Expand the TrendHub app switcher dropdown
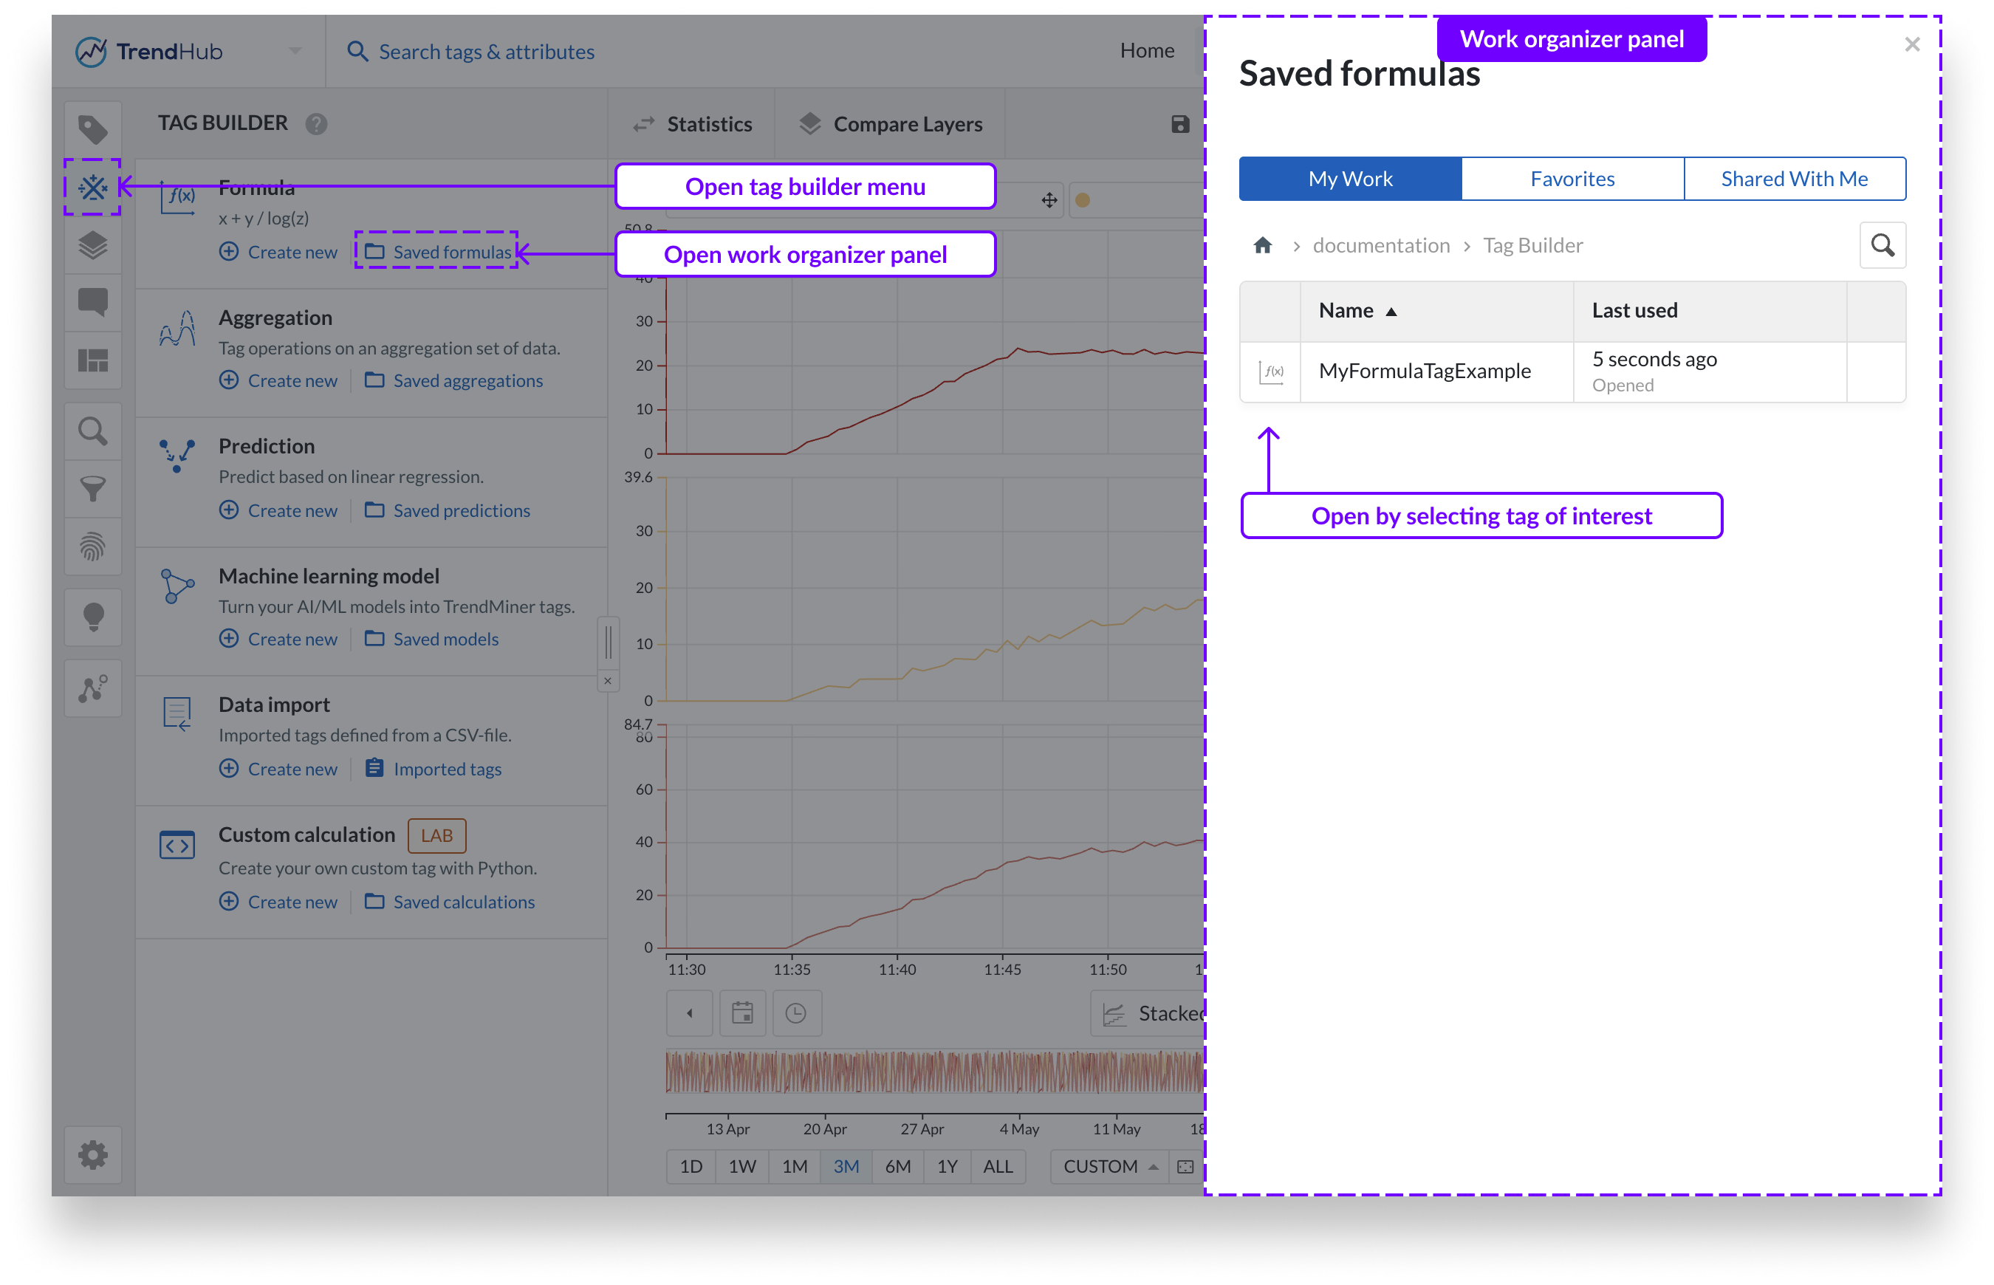 point(295,51)
